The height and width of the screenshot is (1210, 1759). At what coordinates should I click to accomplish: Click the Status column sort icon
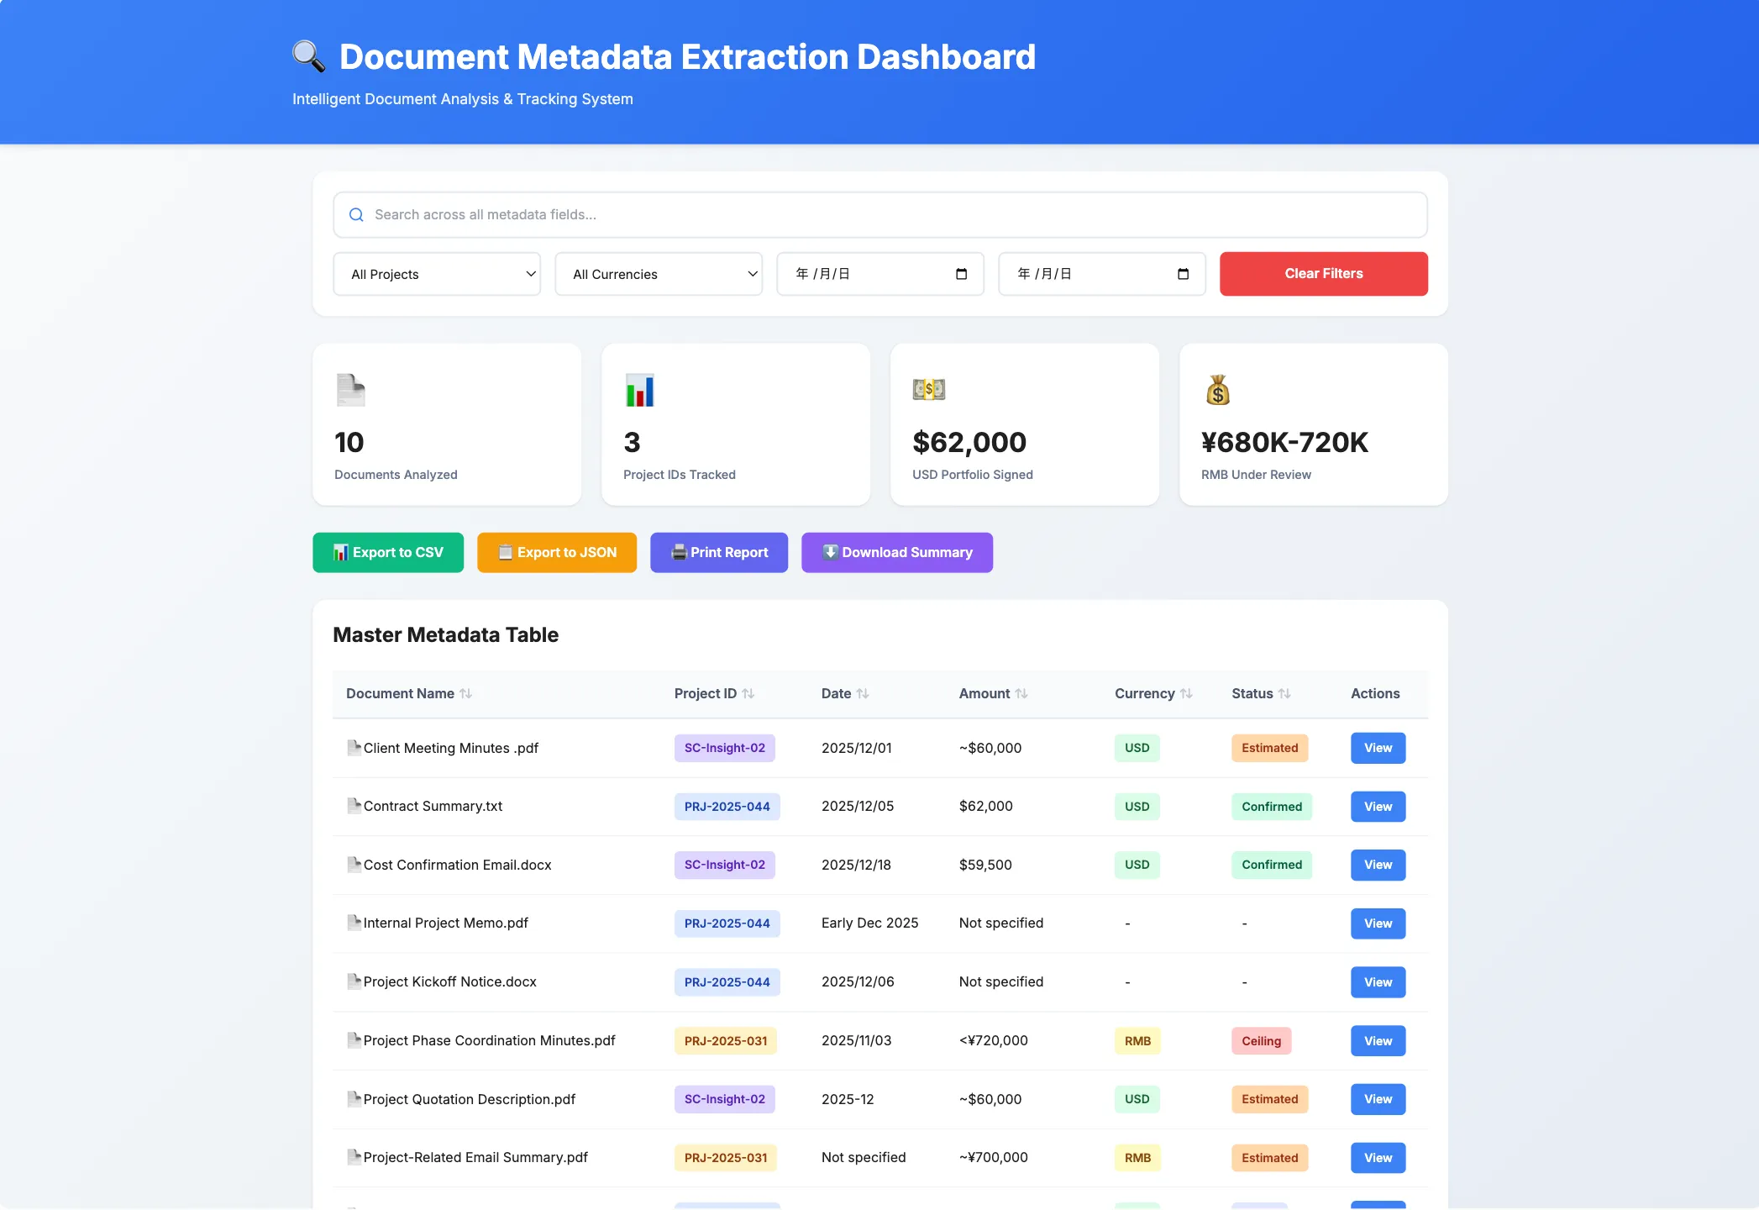(x=1284, y=694)
